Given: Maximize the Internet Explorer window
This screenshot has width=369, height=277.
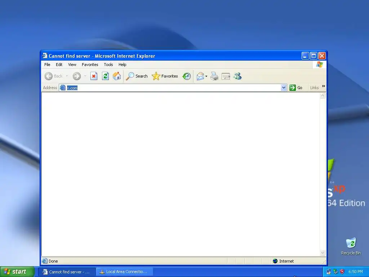Looking at the screenshot, I should (x=314, y=56).
